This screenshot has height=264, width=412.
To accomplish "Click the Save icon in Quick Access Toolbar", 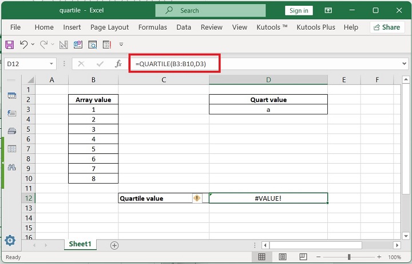I will click(x=9, y=44).
